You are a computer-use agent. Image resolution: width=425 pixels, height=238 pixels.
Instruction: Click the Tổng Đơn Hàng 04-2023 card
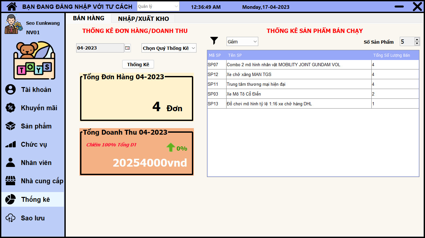pos(137,97)
